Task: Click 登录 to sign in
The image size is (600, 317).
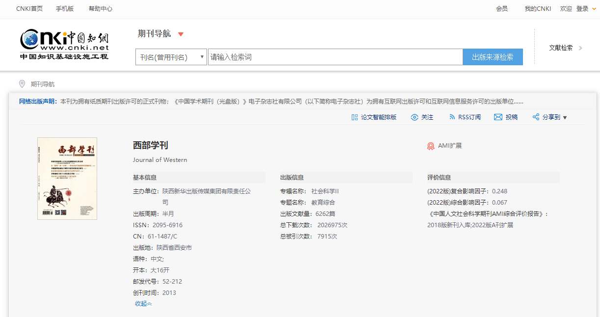Action: click(x=582, y=9)
